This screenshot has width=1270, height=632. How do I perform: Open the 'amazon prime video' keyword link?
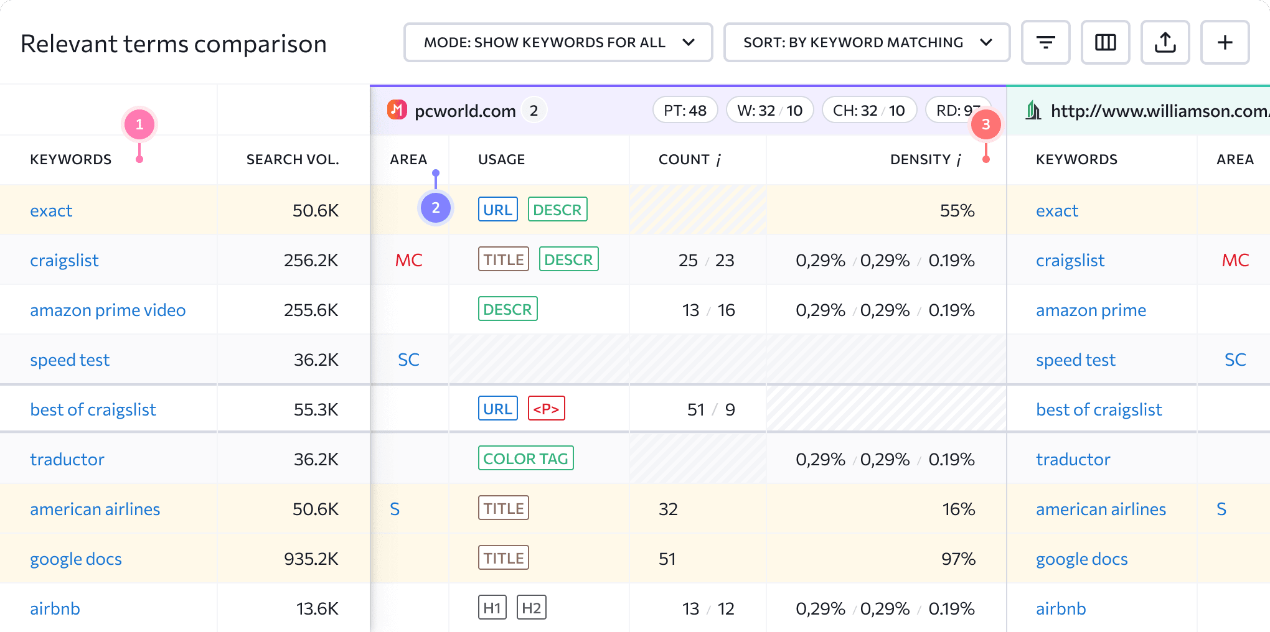click(108, 310)
